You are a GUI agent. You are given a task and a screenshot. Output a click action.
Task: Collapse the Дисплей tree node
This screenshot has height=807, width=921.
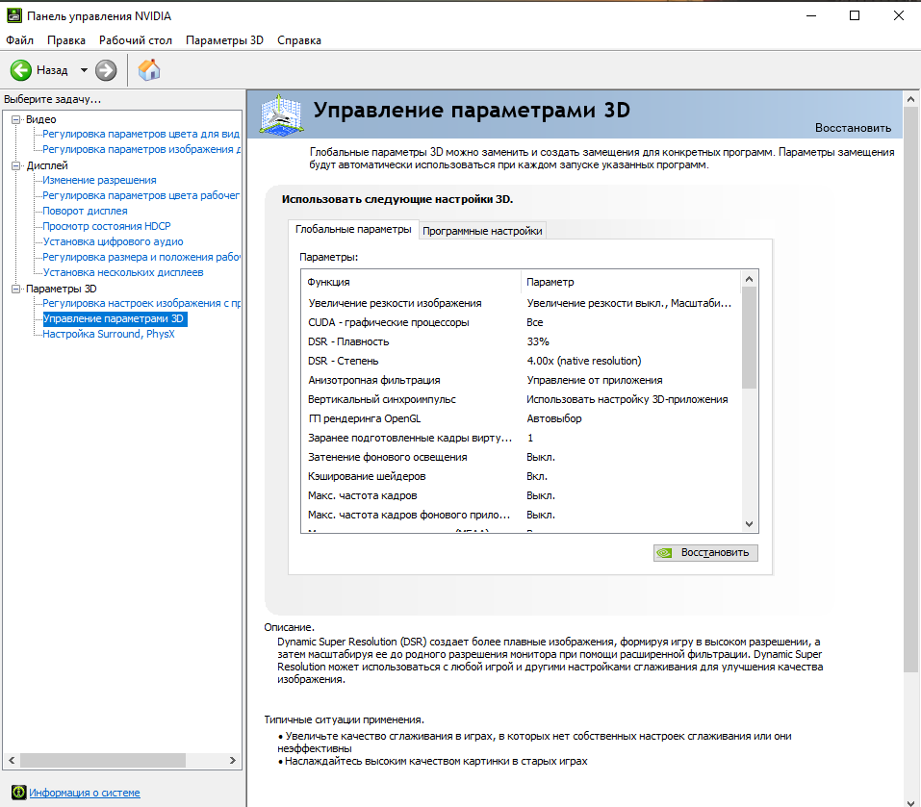click(16, 166)
